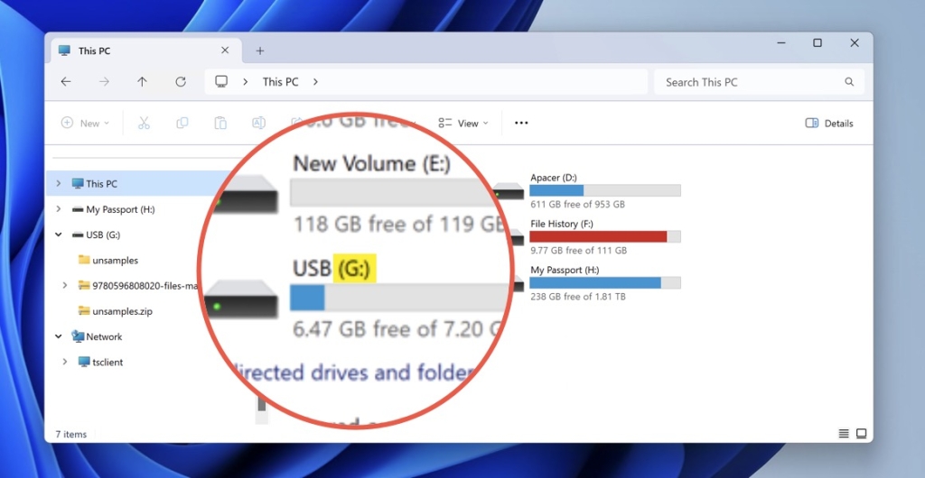Expand My Passport (H:) tree node

point(59,209)
